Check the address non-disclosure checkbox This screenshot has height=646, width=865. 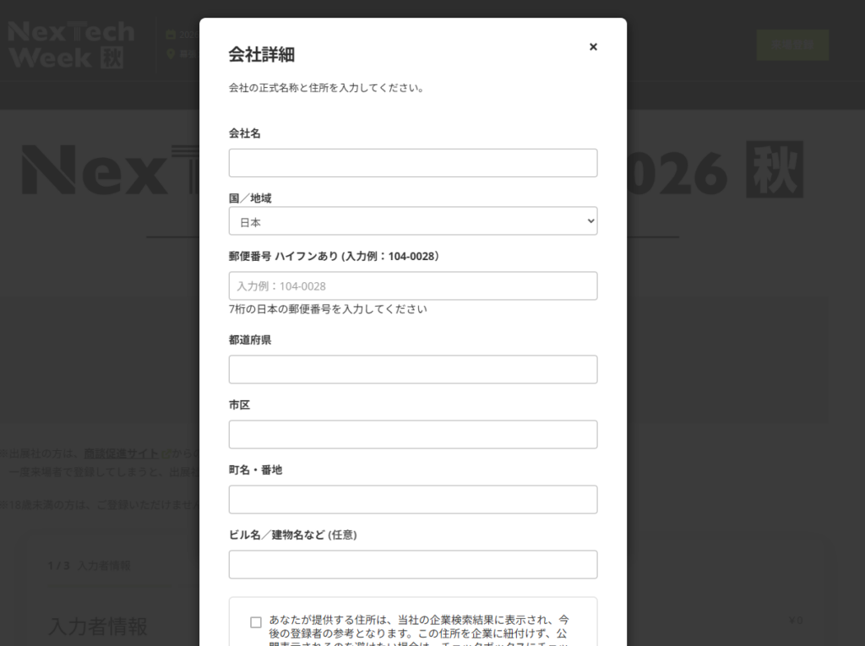255,622
